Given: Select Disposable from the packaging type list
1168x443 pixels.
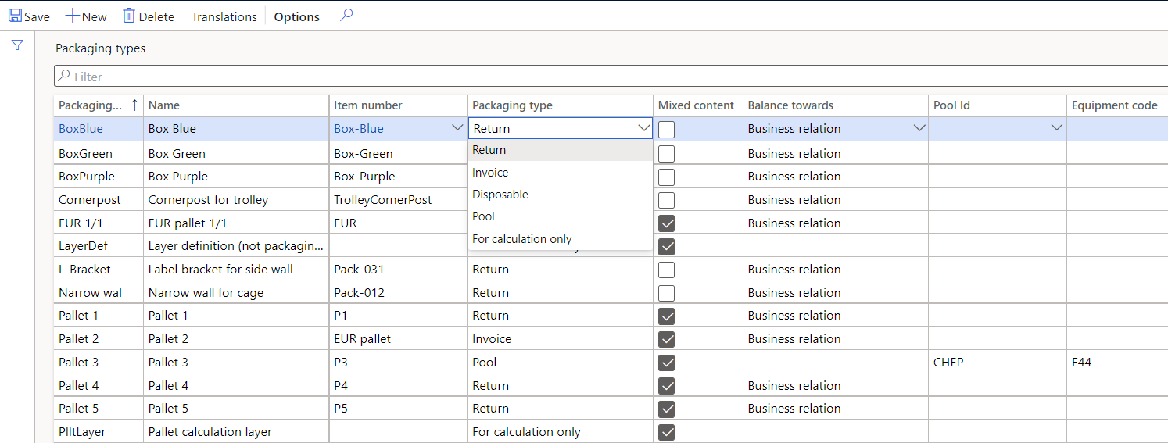Looking at the screenshot, I should 500,195.
